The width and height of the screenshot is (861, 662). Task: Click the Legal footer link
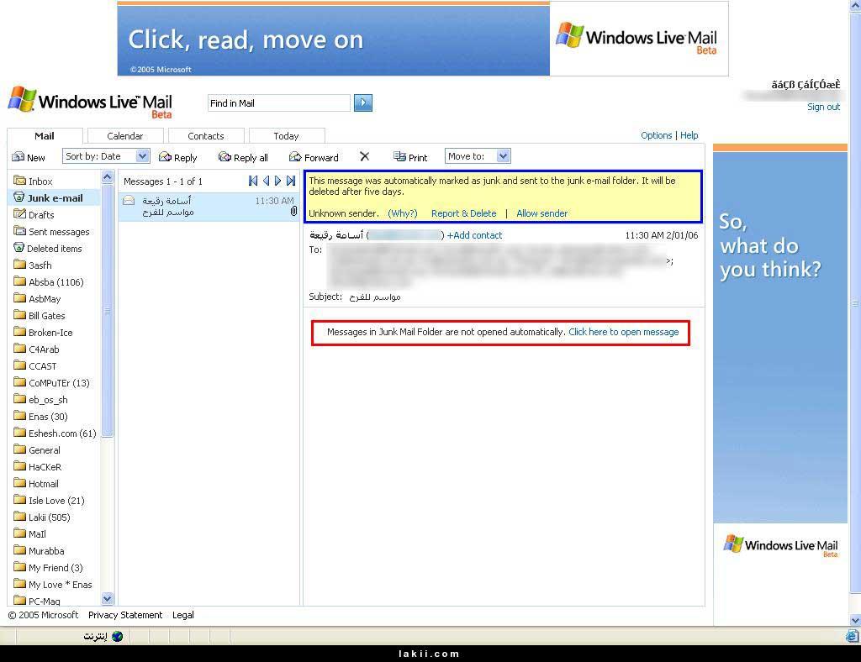(182, 615)
